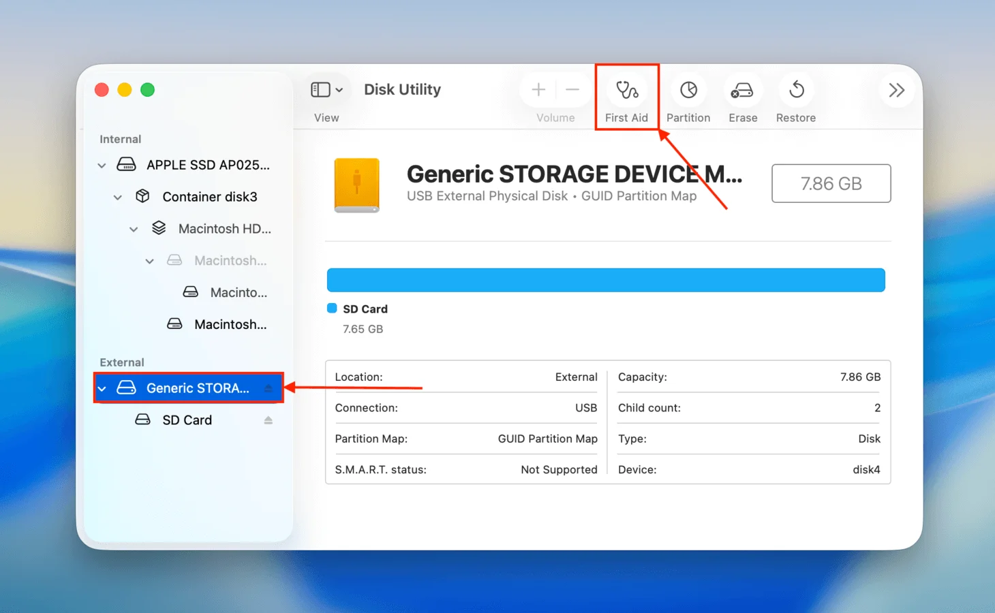The width and height of the screenshot is (995, 613).
Task: Click the Remove Volume minus icon
Action: [572, 89]
